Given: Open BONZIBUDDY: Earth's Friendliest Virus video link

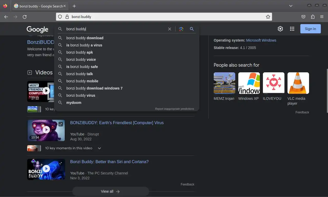Looking at the screenshot, I should point(117,123).
